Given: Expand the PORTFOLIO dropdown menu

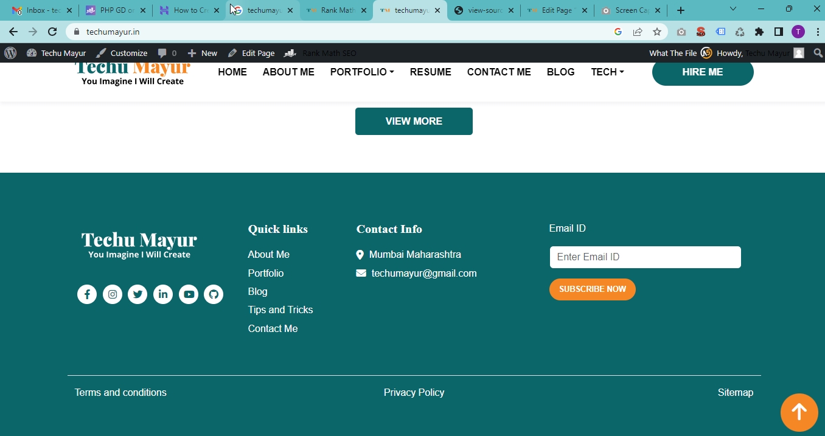Looking at the screenshot, I should 362,72.
